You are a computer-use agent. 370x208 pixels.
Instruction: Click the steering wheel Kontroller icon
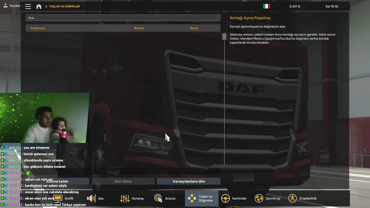click(225, 198)
